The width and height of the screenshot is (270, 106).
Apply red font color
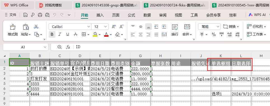[106, 34]
